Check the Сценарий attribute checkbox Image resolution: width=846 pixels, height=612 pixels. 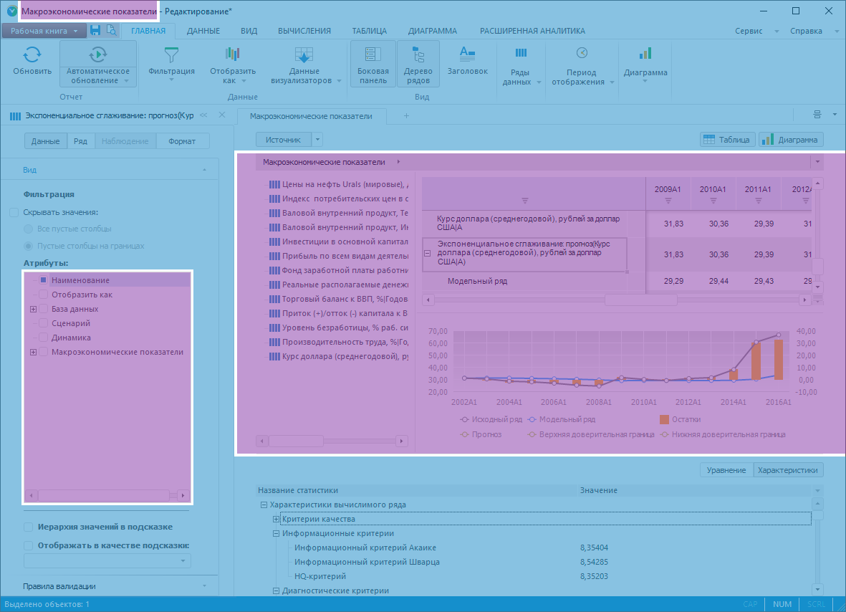43,323
